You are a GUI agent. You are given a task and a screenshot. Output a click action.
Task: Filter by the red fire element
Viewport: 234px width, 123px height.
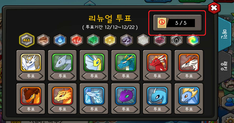click(x=77, y=40)
